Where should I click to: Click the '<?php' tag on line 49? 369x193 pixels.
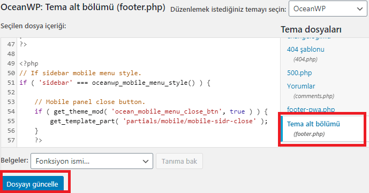pyautogui.click(x=29, y=63)
